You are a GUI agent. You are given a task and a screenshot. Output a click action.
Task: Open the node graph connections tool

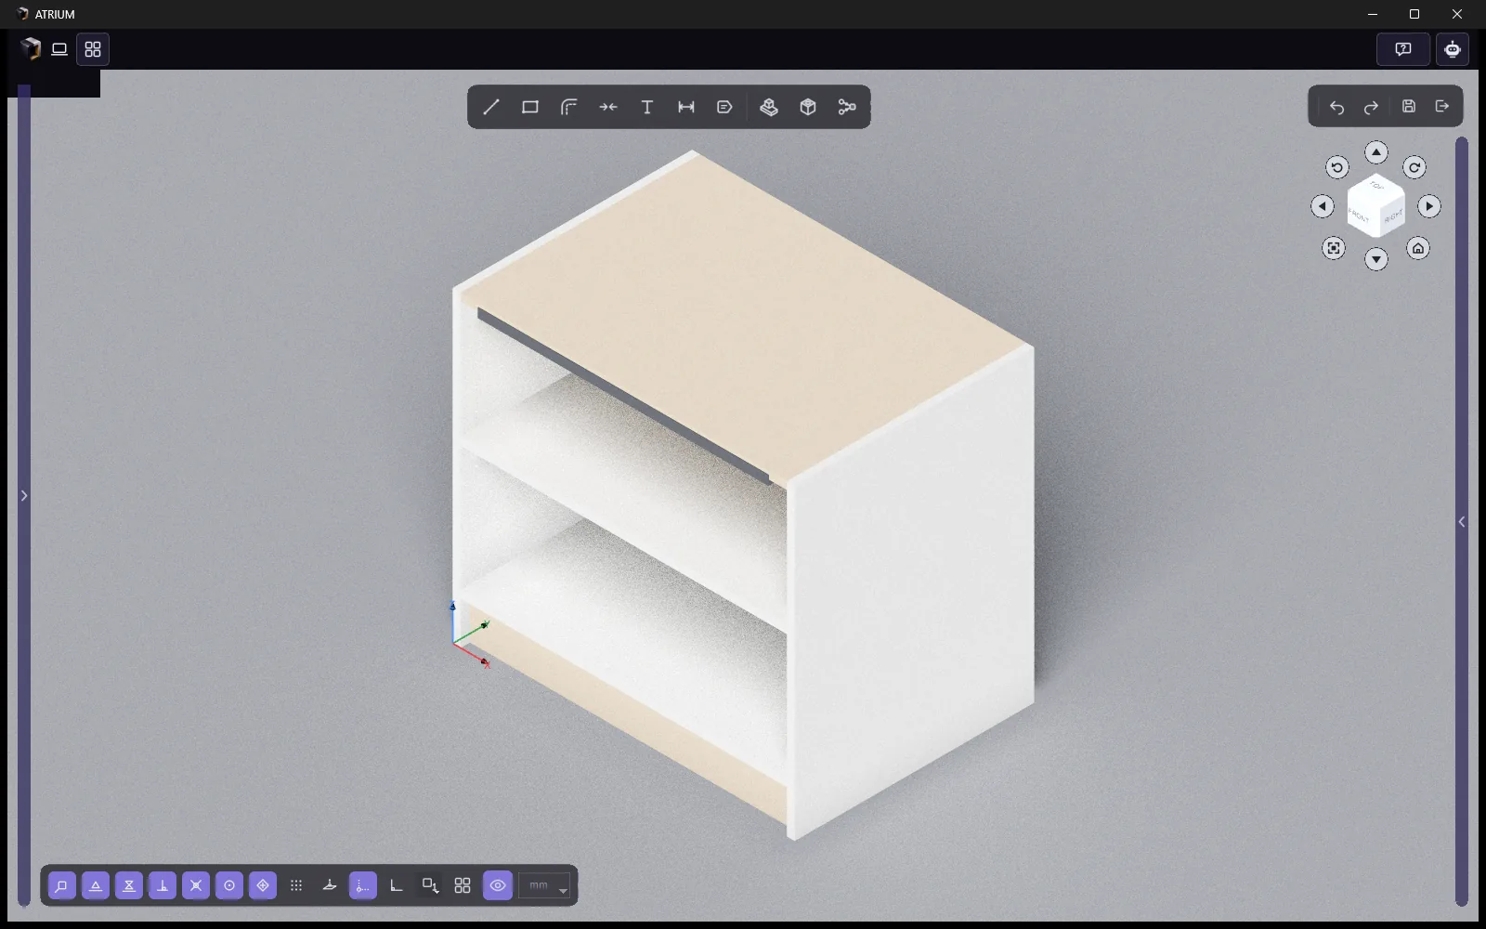click(x=847, y=107)
